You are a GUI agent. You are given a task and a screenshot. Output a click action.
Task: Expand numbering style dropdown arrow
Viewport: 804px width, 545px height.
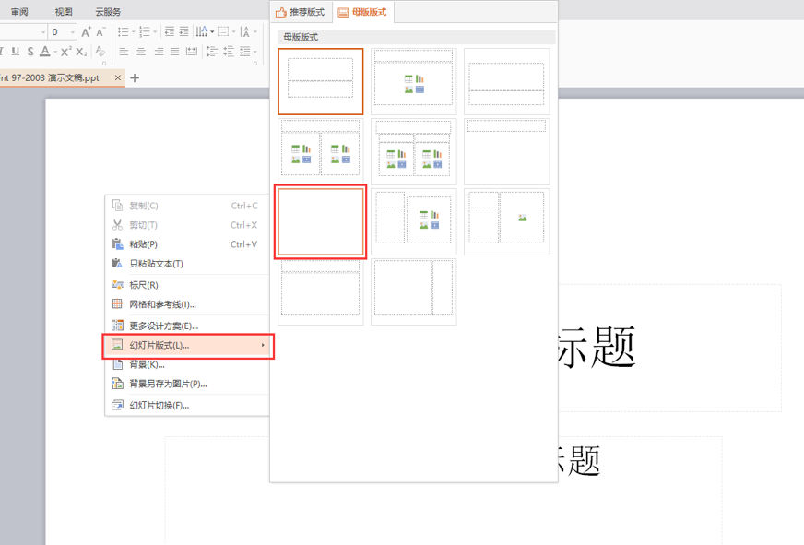155,31
